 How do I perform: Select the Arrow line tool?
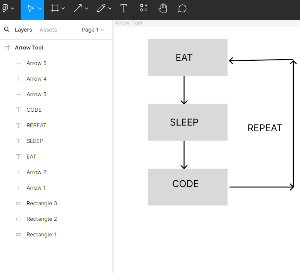(x=78, y=9)
